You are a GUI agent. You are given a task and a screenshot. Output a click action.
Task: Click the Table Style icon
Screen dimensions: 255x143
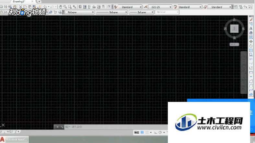(175, 7)
